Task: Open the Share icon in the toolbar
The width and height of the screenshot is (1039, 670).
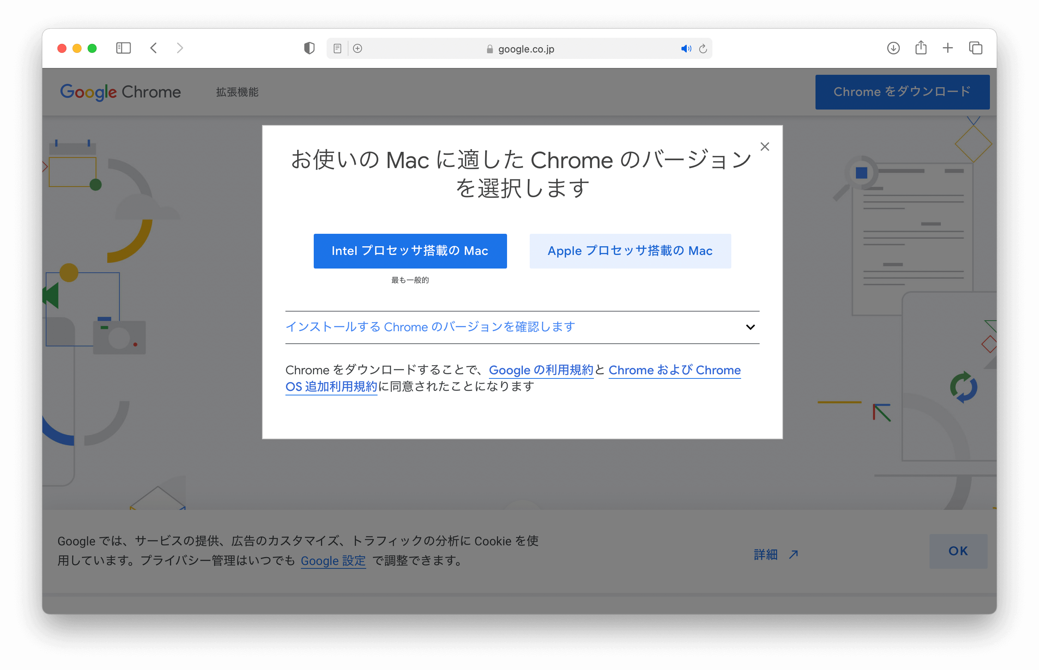Action: tap(921, 48)
